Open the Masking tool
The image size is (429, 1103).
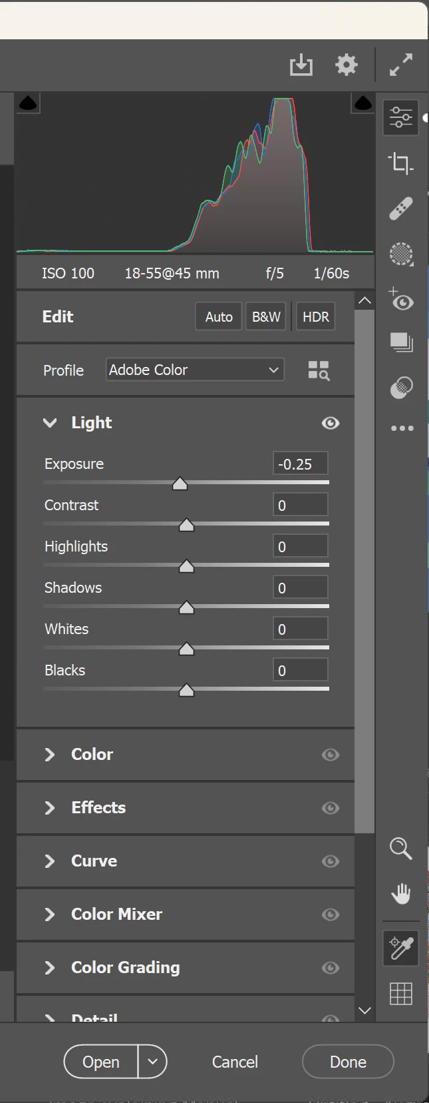[400, 254]
